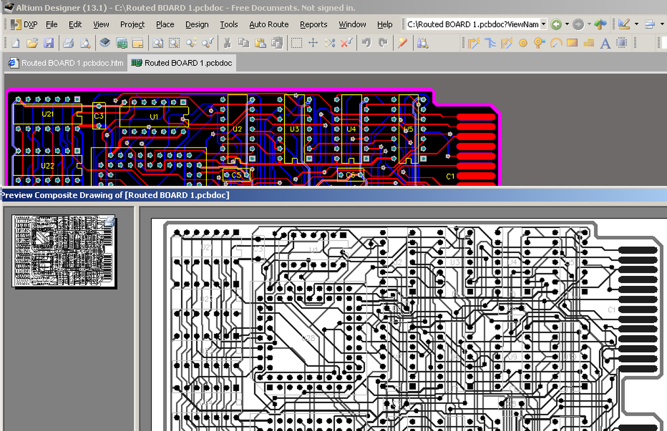Open the Reports menu
This screenshot has height=431, width=667.
tap(314, 24)
